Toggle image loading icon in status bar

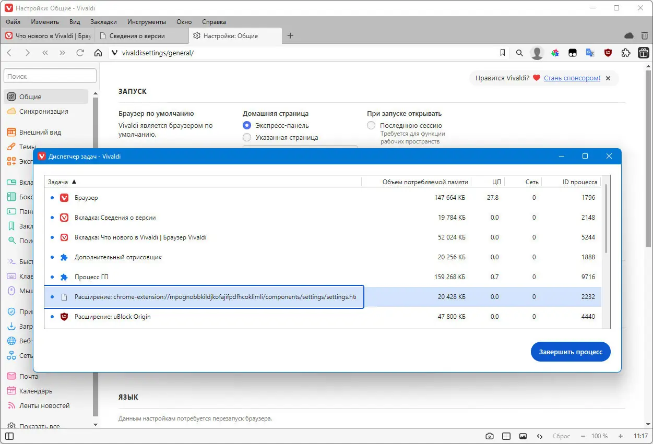(x=523, y=436)
